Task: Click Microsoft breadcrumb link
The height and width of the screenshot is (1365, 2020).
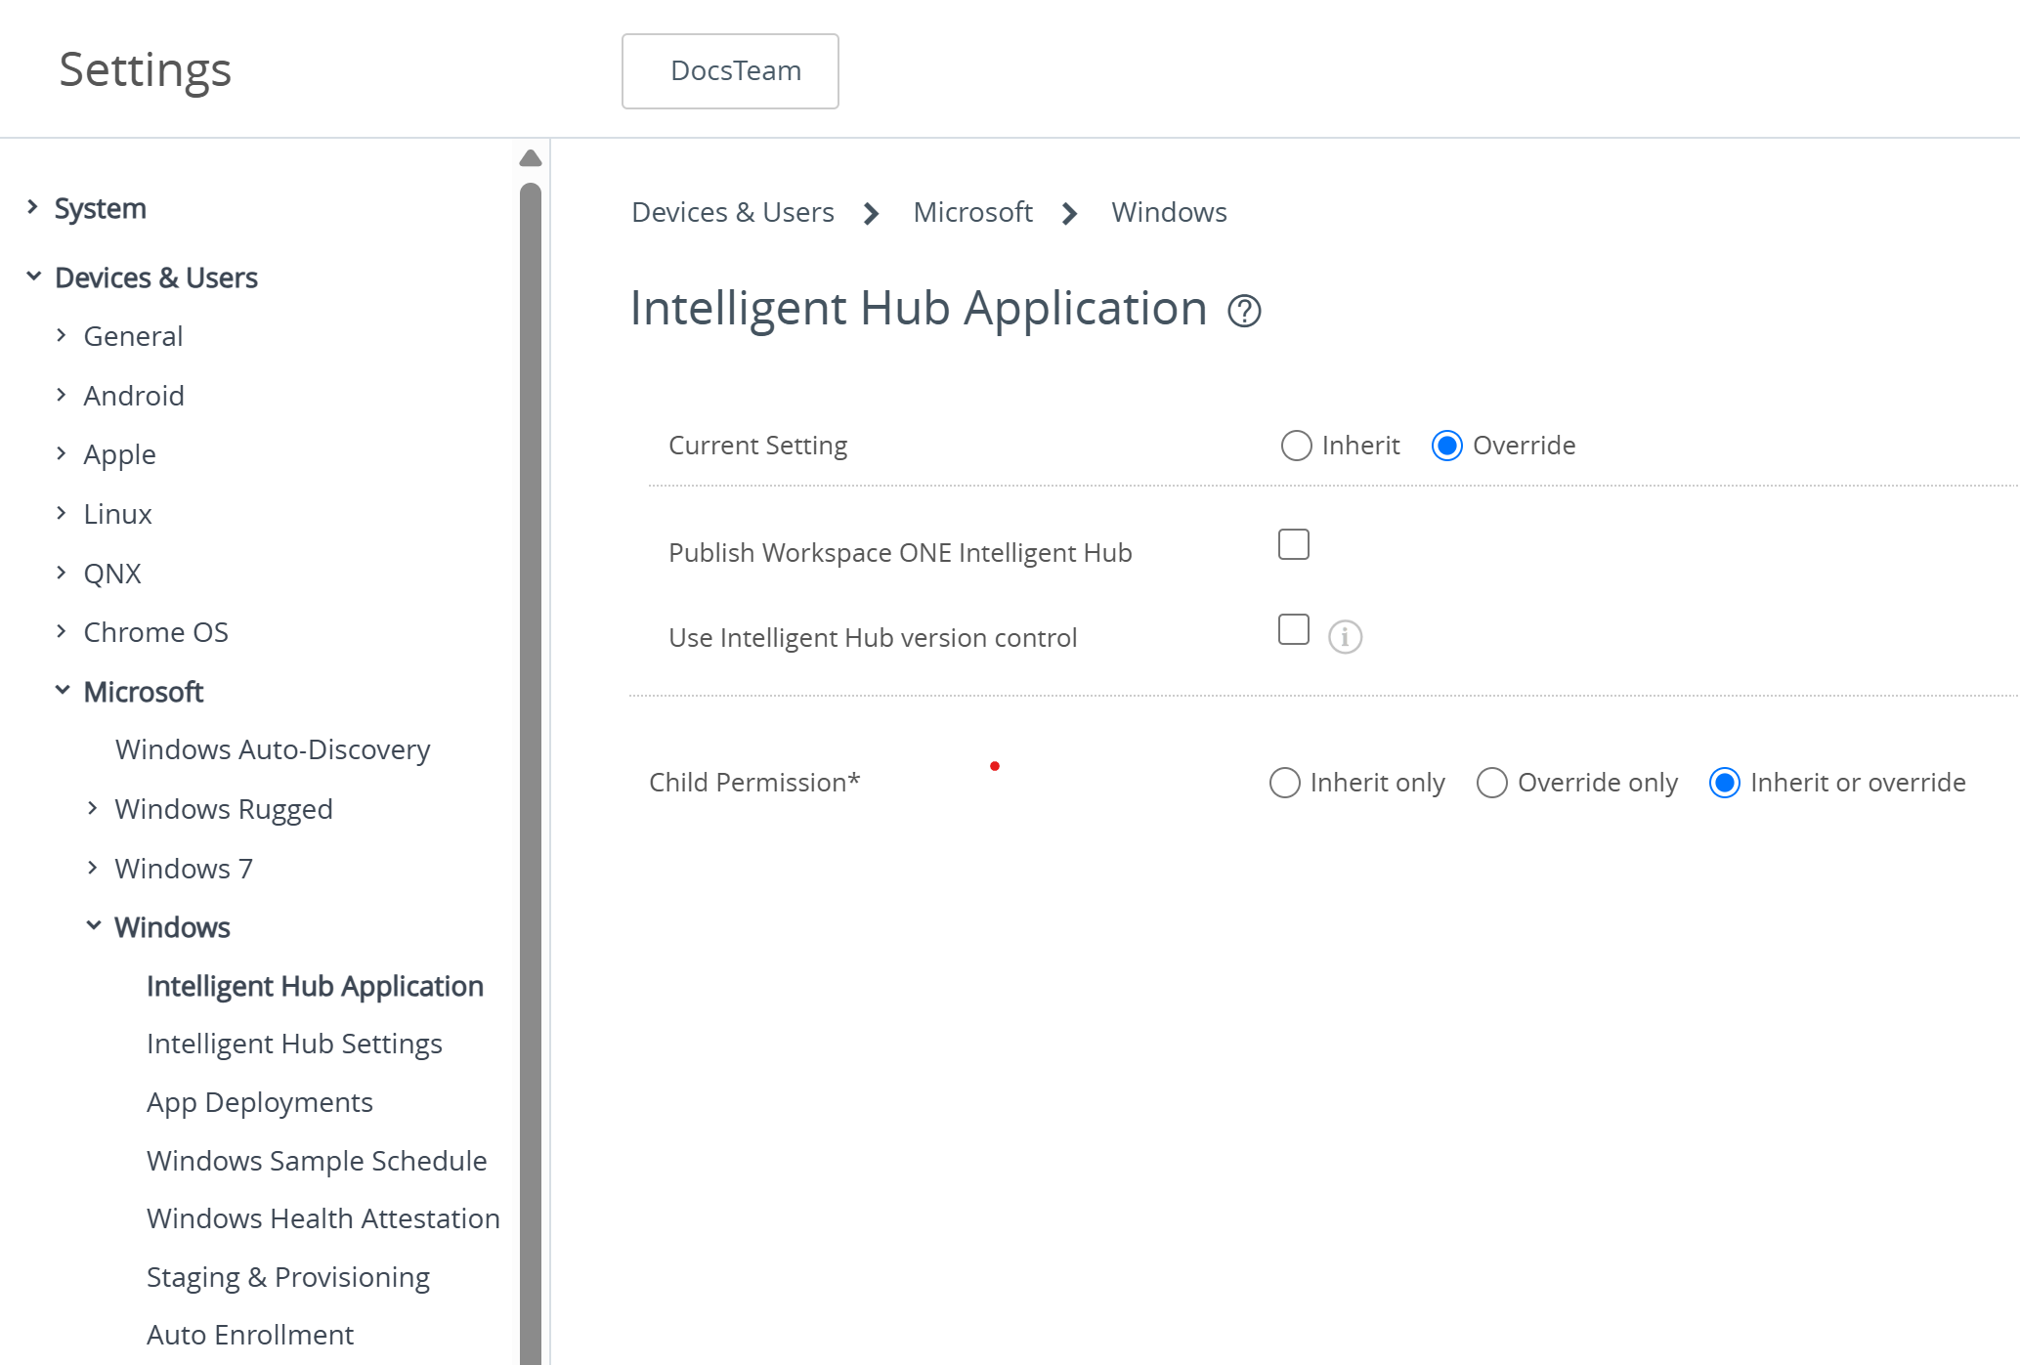Action: tap(972, 212)
